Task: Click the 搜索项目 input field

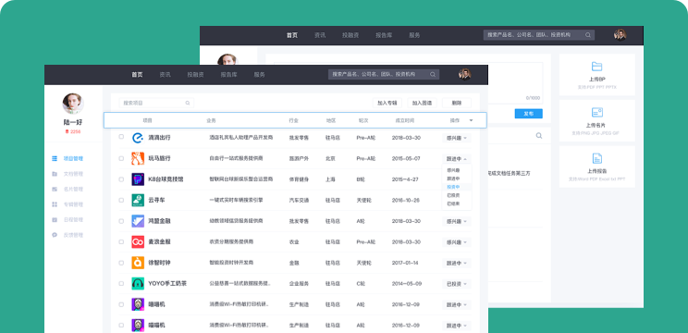Action: 156,103
